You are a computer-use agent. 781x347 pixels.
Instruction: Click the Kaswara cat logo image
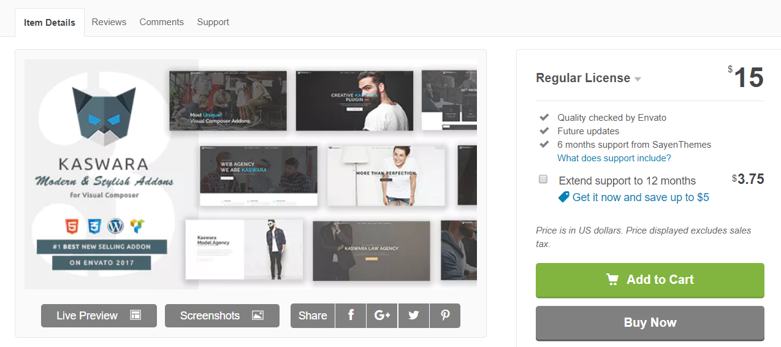tap(104, 116)
